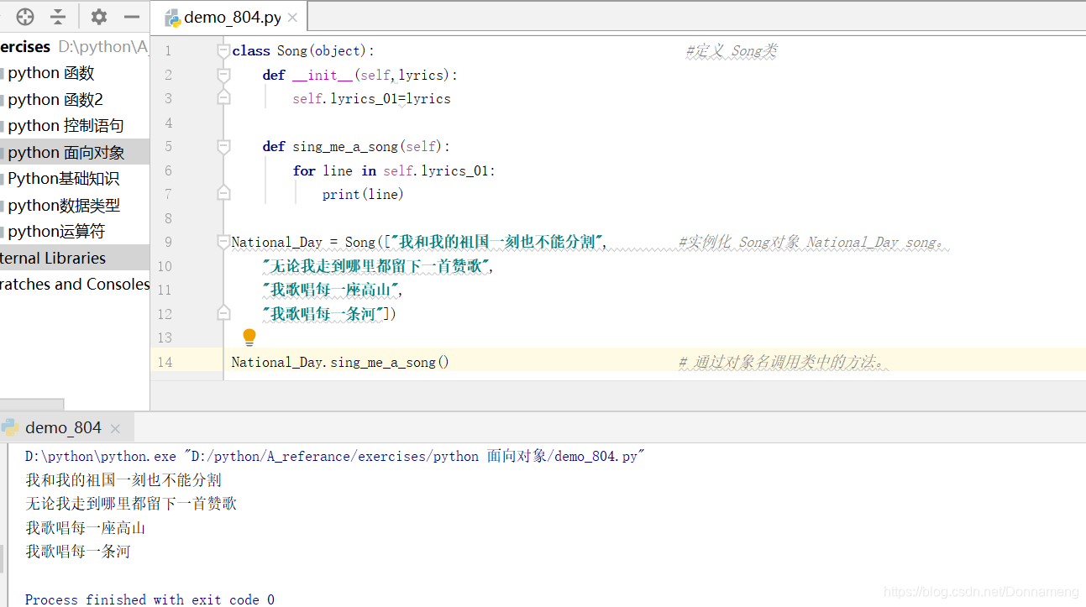The width and height of the screenshot is (1086, 607).
Task: Click fold end marker at line 7
Action: tap(223, 194)
